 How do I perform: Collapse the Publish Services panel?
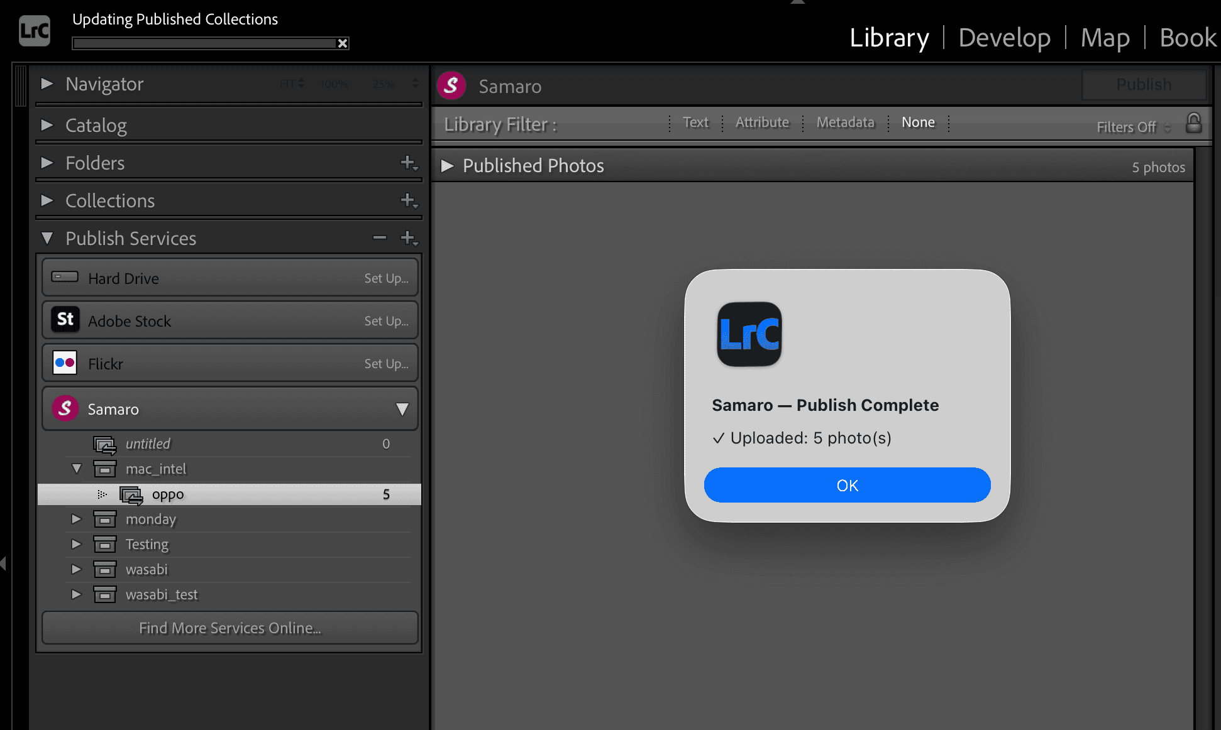[47, 238]
